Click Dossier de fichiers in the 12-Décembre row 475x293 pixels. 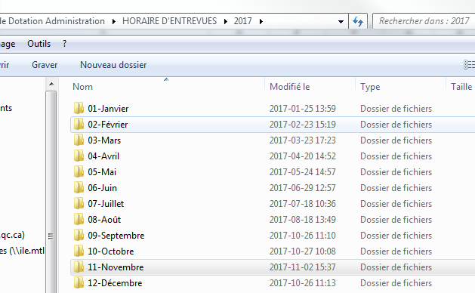(x=396, y=283)
